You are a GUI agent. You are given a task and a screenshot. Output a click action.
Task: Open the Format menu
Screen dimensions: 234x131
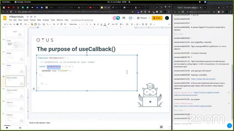[33, 20]
